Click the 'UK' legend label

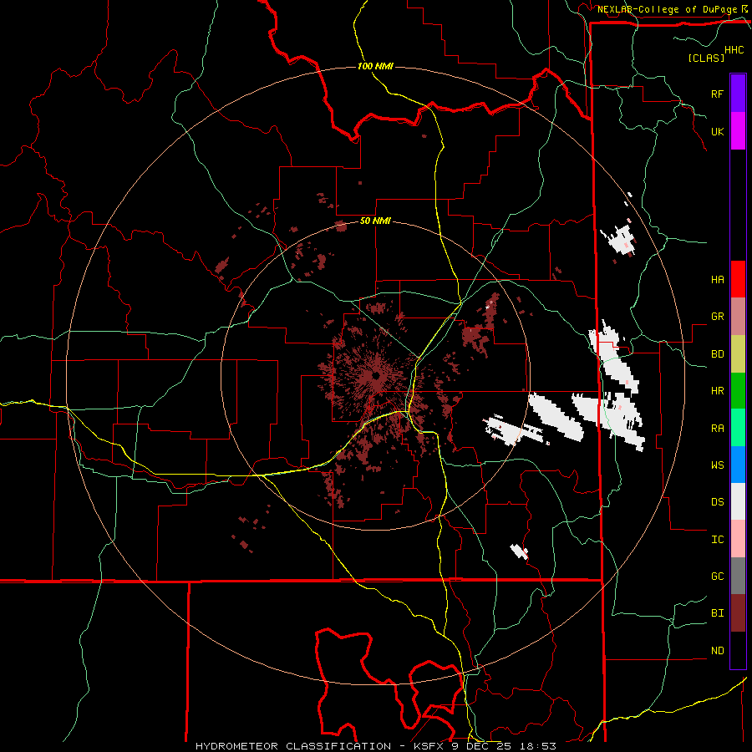point(717,131)
